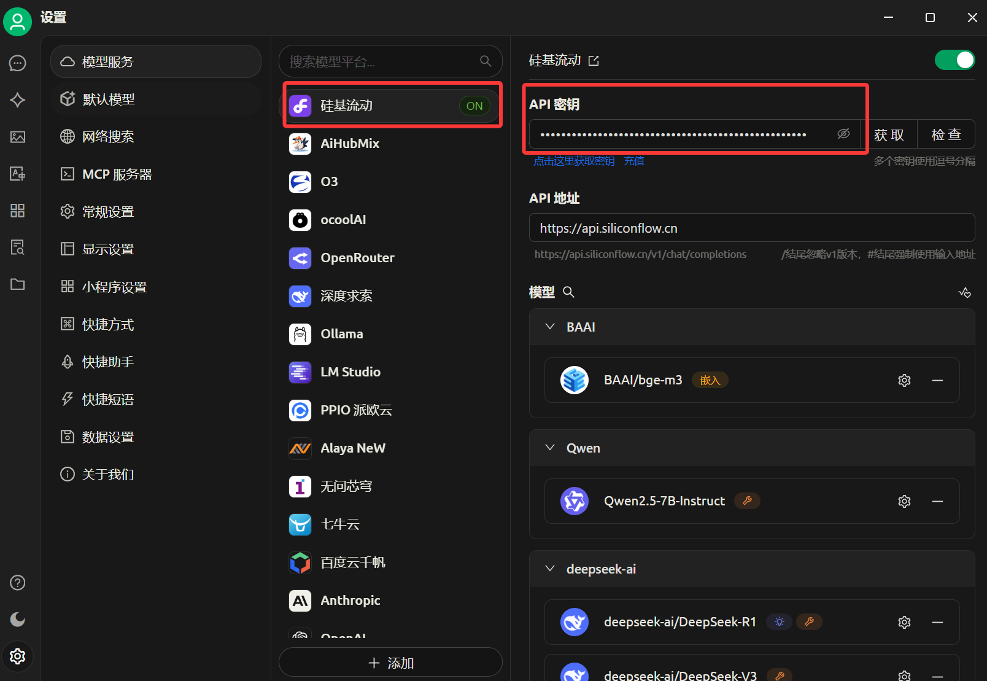Click the 添加 provider button
Image resolution: width=987 pixels, height=681 pixels.
point(390,663)
